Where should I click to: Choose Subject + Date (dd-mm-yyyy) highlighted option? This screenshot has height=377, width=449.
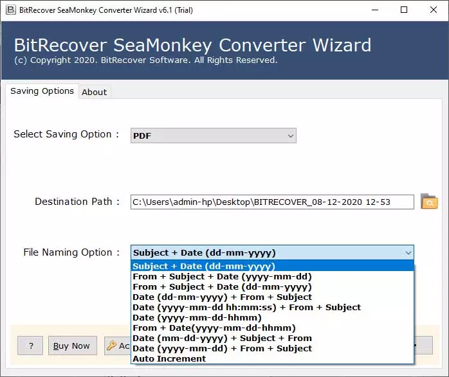pyautogui.click(x=272, y=266)
